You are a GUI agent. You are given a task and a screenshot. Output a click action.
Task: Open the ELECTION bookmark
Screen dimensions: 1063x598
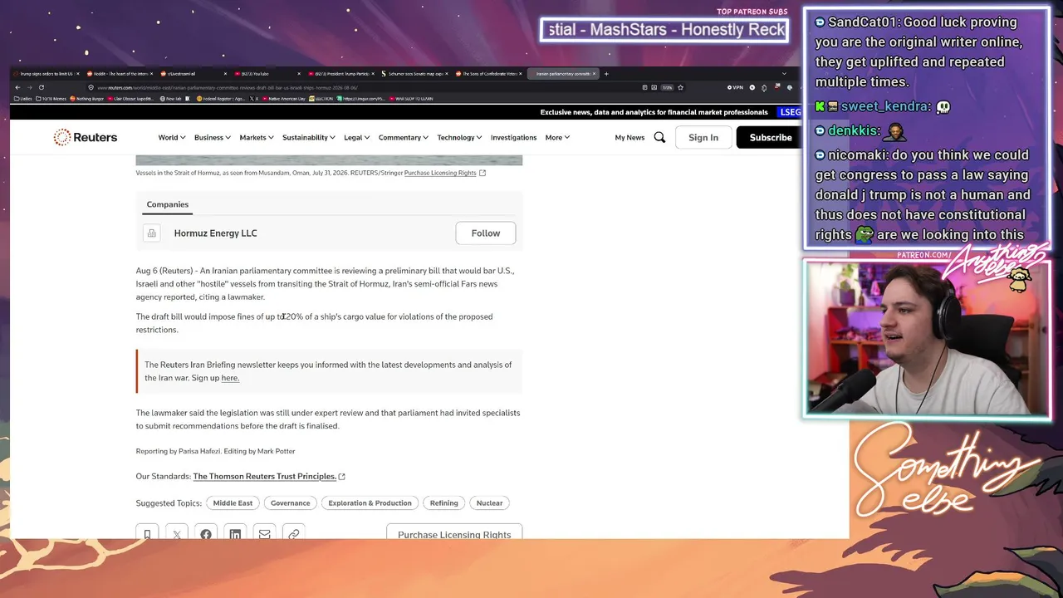tap(320, 98)
